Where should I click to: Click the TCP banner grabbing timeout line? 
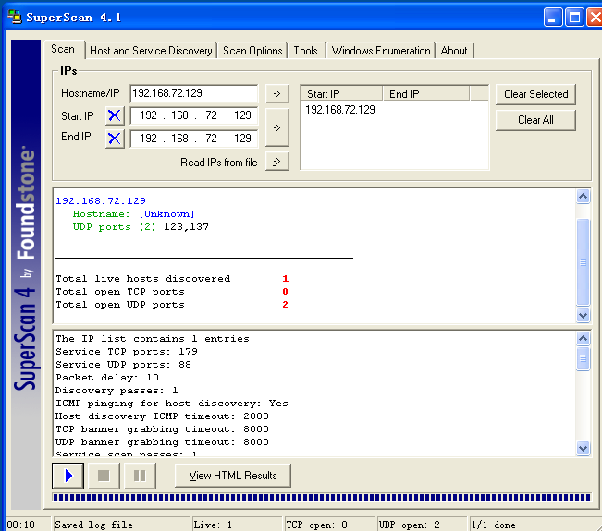[x=162, y=429]
